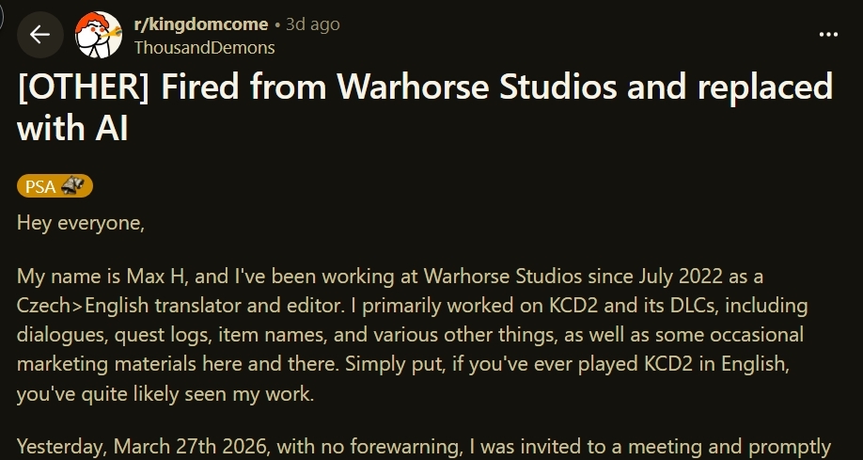This screenshot has width=863, height=460.
Task: Open the post's three-dot options menu
Action: [828, 35]
